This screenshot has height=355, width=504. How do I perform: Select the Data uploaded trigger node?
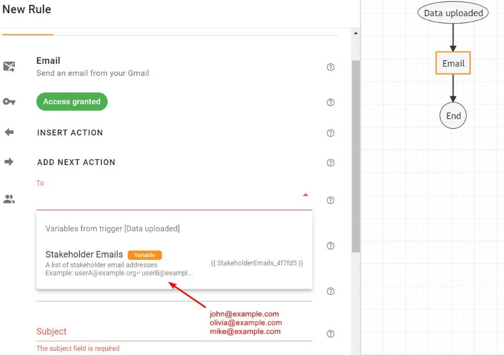click(453, 13)
